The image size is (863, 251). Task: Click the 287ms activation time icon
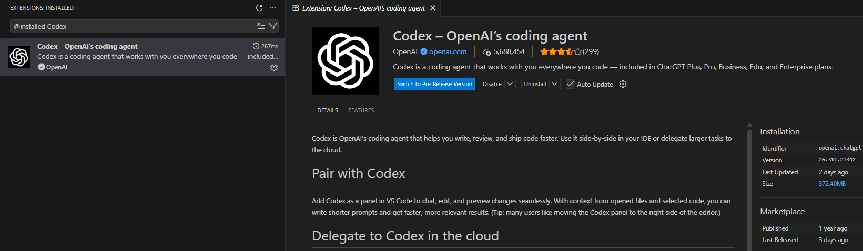pyautogui.click(x=256, y=46)
